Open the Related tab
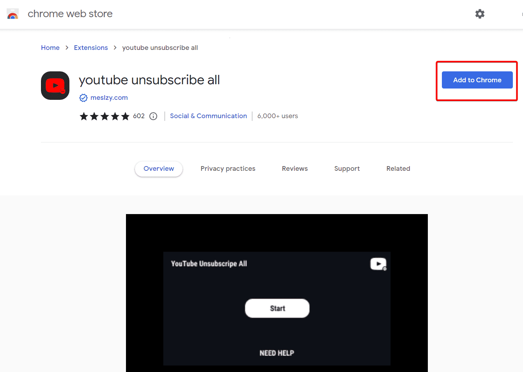The width and height of the screenshot is (523, 372). pos(398,168)
